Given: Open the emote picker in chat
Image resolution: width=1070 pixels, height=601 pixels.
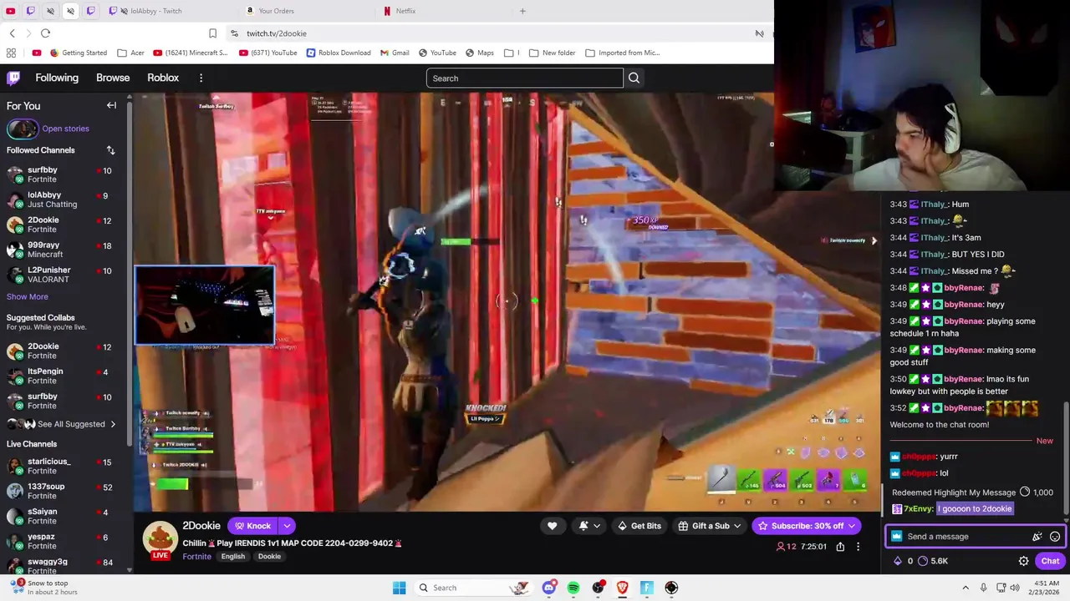Looking at the screenshot, I should click(1055, 537).
